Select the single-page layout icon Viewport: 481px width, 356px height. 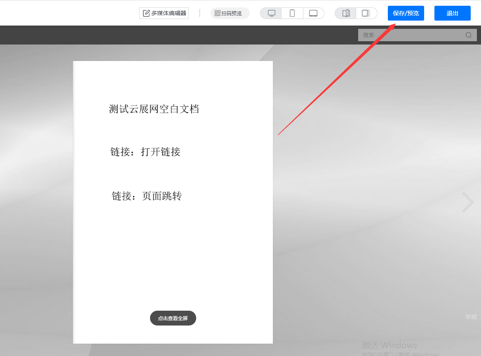366,13
